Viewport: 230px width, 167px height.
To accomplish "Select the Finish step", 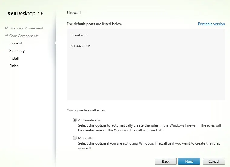I will 14,66.
